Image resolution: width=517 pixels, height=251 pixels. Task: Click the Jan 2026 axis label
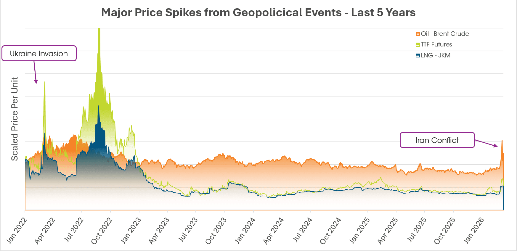[473, 231]
